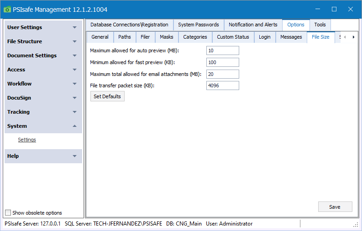The width and height of the screenshot is (362, 231).
Task: Maximize the PSIsafe Management window
Action: [x=334, y=9]
